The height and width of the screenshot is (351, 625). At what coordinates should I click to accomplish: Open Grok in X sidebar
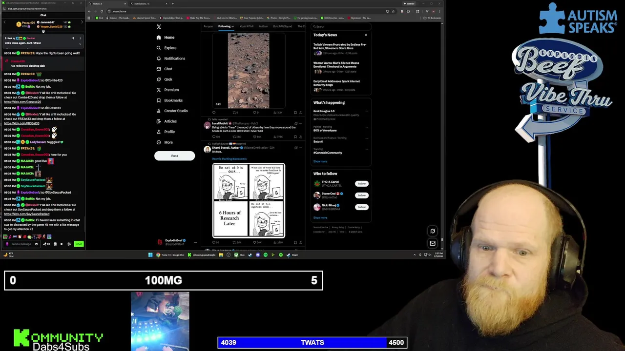(165, 79)
